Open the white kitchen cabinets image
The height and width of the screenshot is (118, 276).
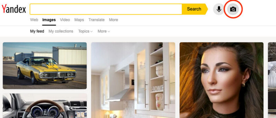click(x=133, y=80)
